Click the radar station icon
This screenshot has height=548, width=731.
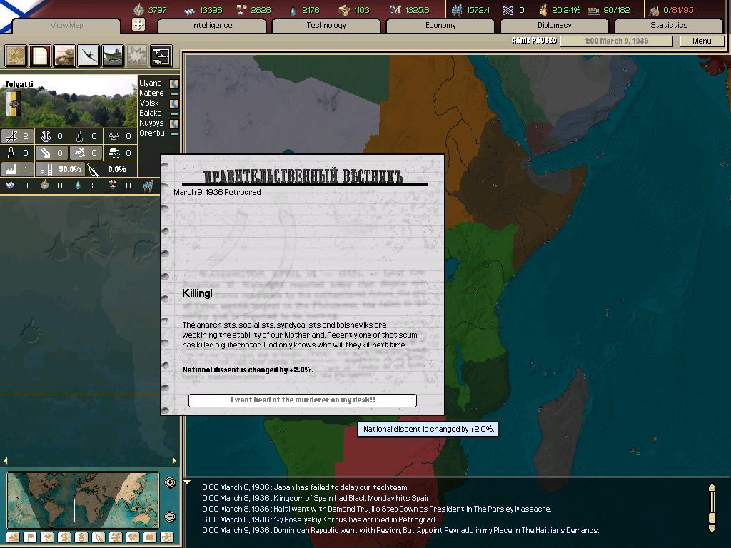[114, 153]
